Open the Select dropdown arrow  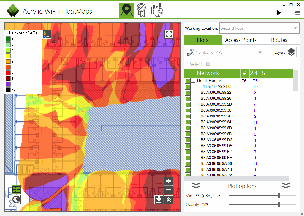(213, 63)
